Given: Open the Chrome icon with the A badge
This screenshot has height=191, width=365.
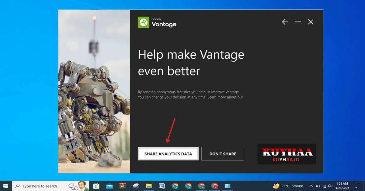Looking at the screenshot, I should click(188, 186).
